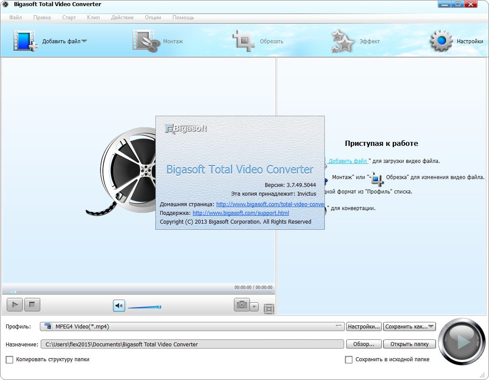Viewport: 489px width, 380px height.
Task: Toggle full screen preview icon
Action: (x=269, y=309)
